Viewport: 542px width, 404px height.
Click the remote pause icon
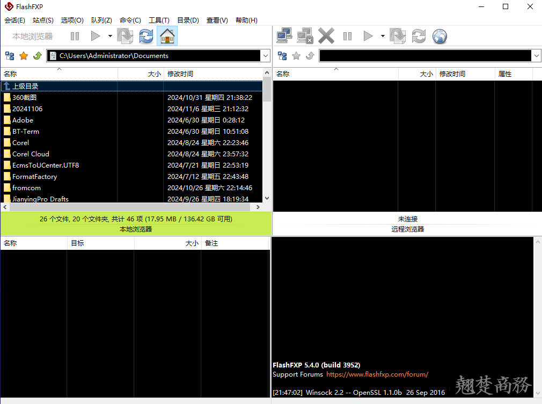(347, 36)
